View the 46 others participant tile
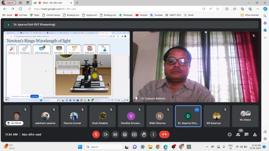Viewport: 269px width, 151px height. pos(245,116)
